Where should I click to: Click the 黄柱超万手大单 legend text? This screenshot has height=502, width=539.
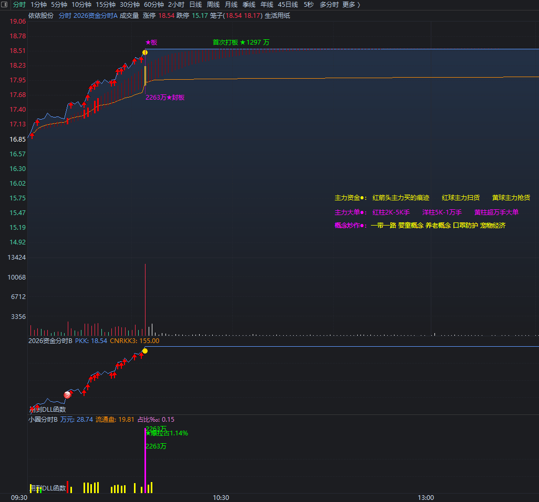(496, 212)
